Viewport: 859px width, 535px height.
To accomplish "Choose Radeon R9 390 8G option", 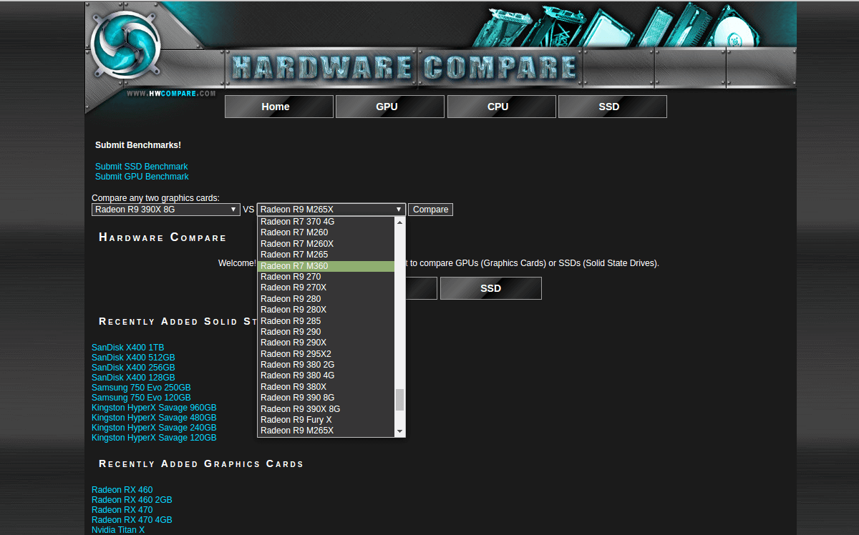I will (x=326, y=398).
